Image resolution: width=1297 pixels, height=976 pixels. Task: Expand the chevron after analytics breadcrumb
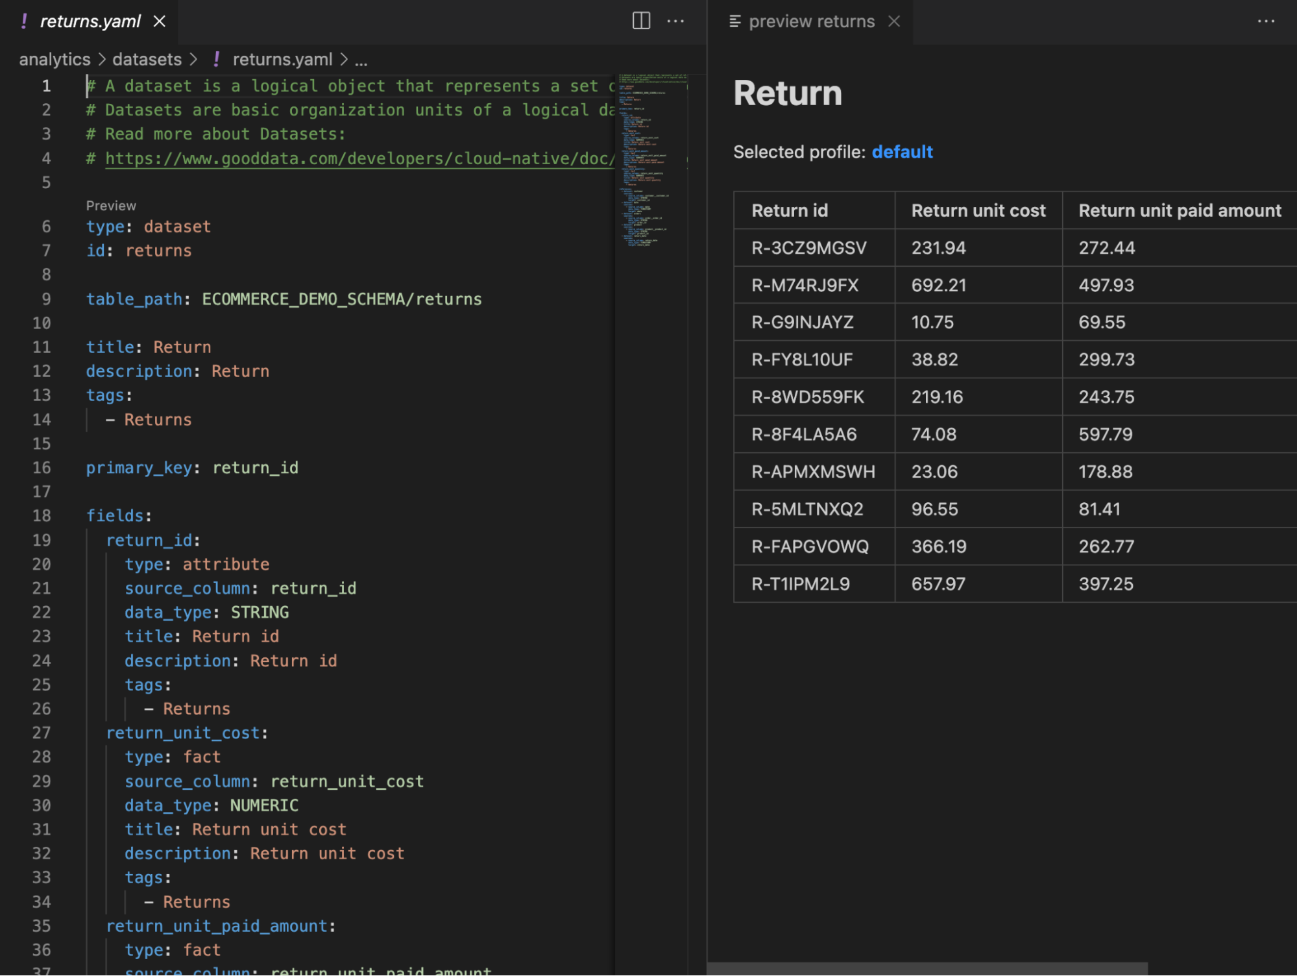tap(103, 59)
